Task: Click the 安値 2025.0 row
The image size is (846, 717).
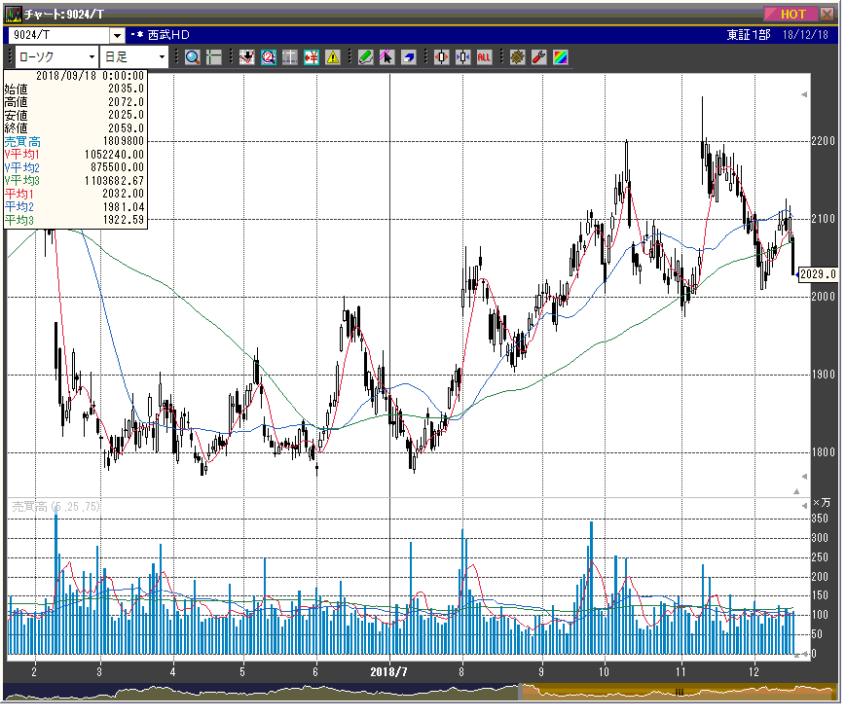Action: 74,115
